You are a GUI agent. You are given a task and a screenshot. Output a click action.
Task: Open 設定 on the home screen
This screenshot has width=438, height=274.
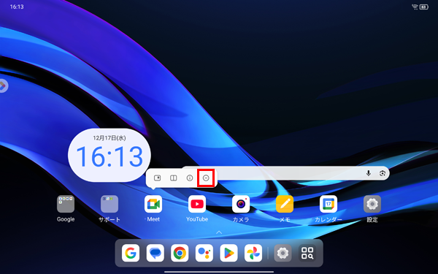pos(372,204)
